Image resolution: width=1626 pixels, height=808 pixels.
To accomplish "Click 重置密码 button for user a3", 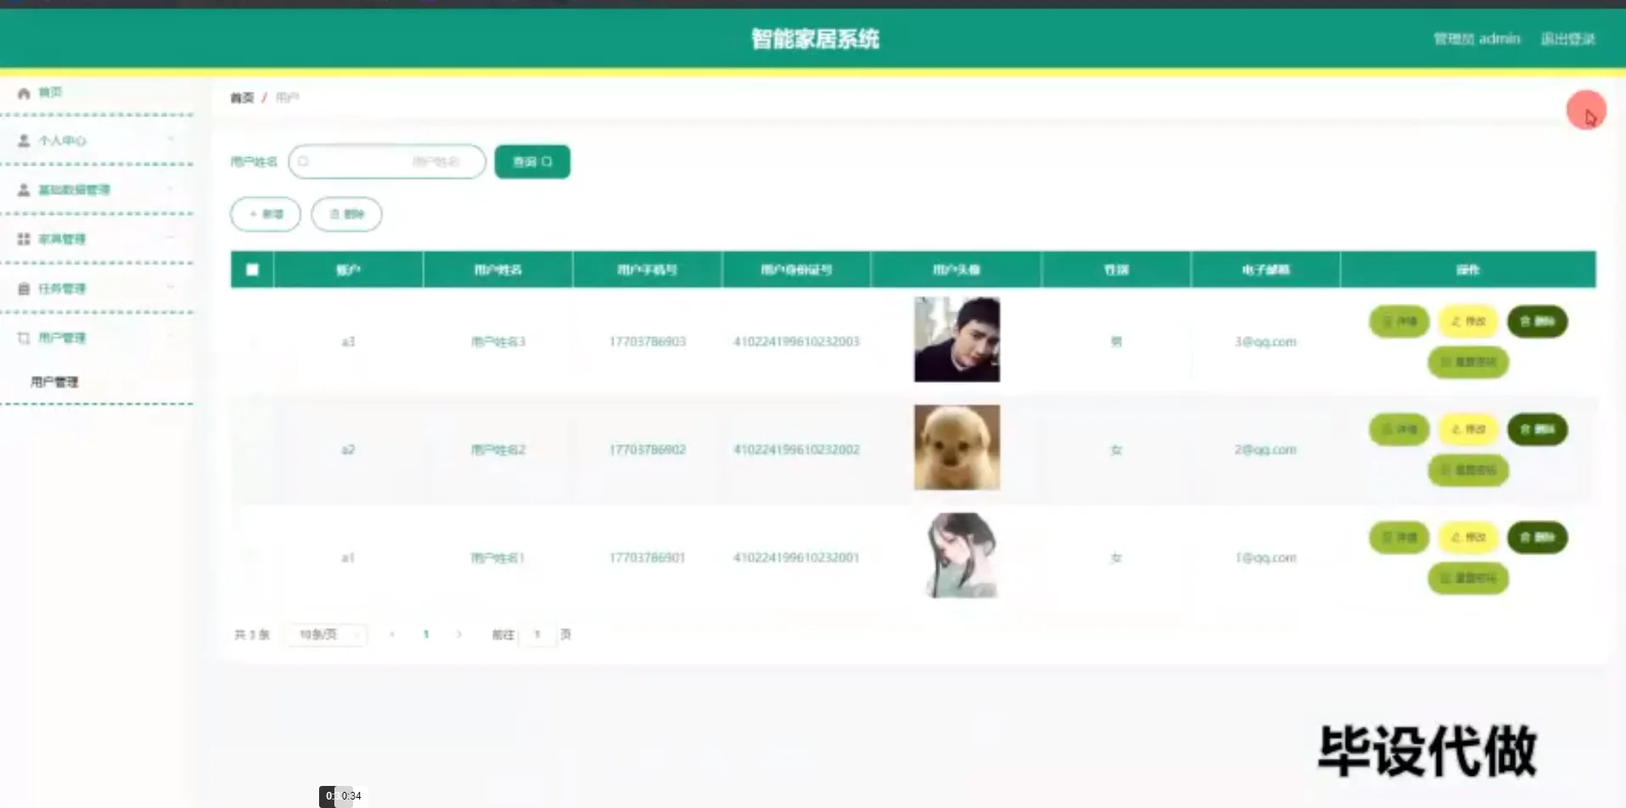I will (x=1467, y=362).
